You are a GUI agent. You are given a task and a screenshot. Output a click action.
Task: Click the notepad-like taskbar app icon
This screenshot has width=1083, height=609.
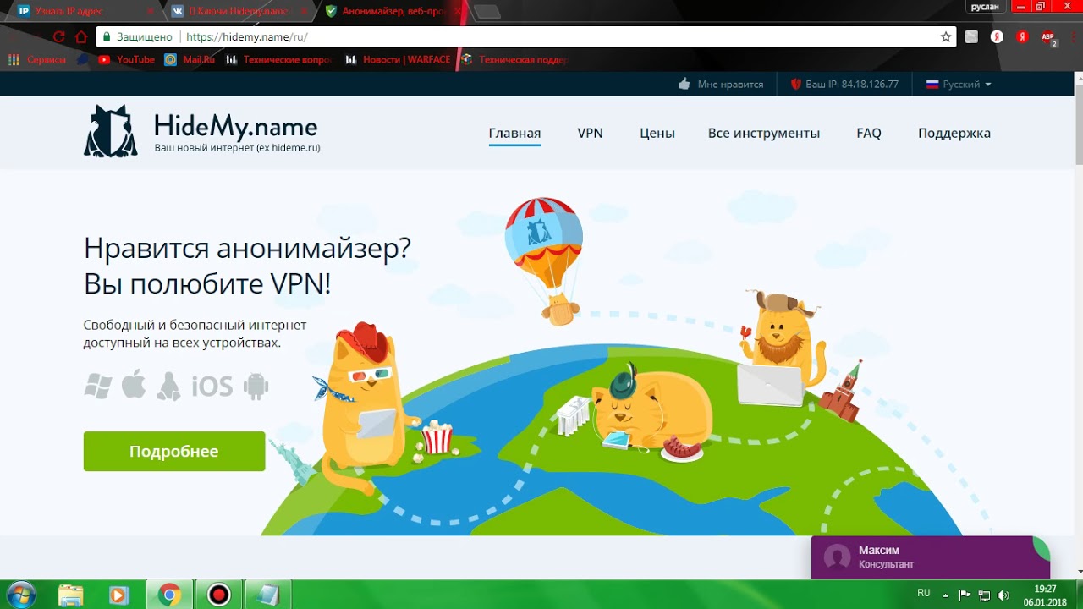click(x=268, y=595)
